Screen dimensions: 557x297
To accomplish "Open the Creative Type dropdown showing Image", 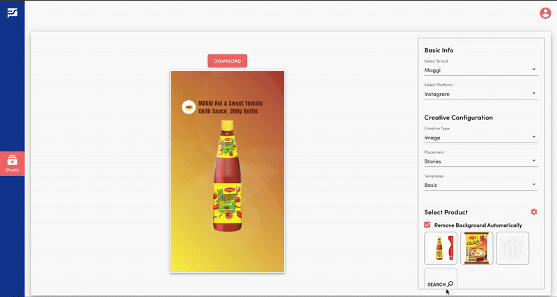I will 480,138.
